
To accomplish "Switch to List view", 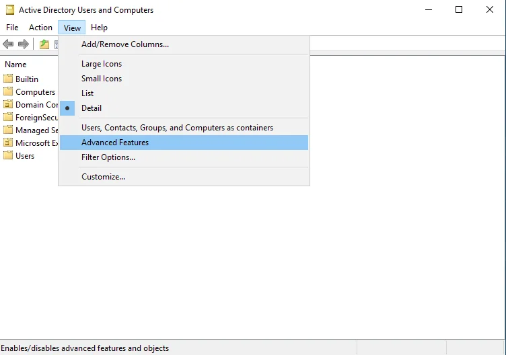I will pyautogui.click(x=184, y=93).
